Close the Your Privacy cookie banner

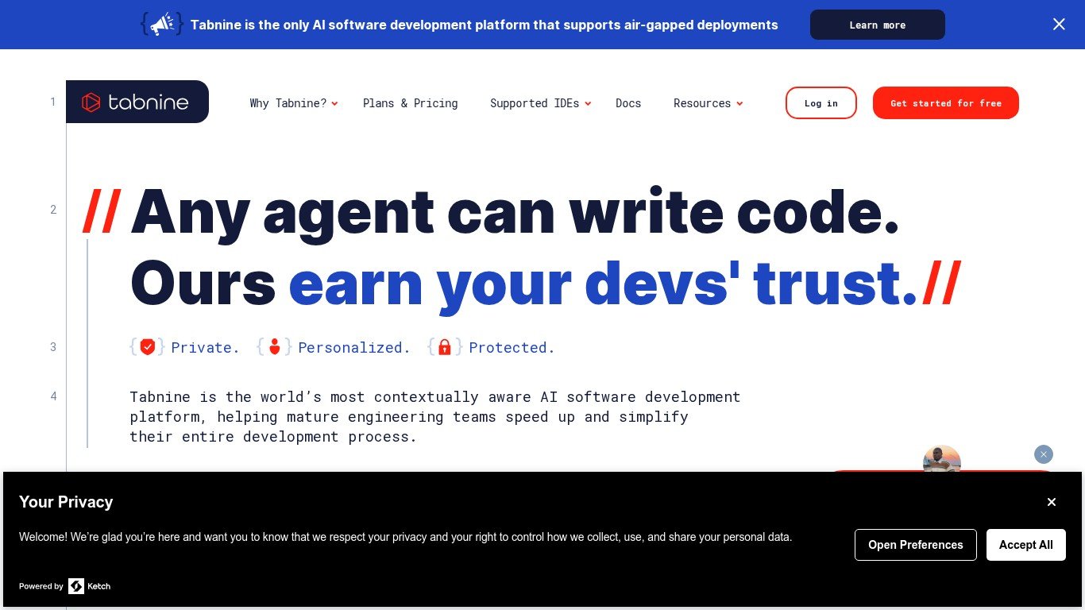1051,502
